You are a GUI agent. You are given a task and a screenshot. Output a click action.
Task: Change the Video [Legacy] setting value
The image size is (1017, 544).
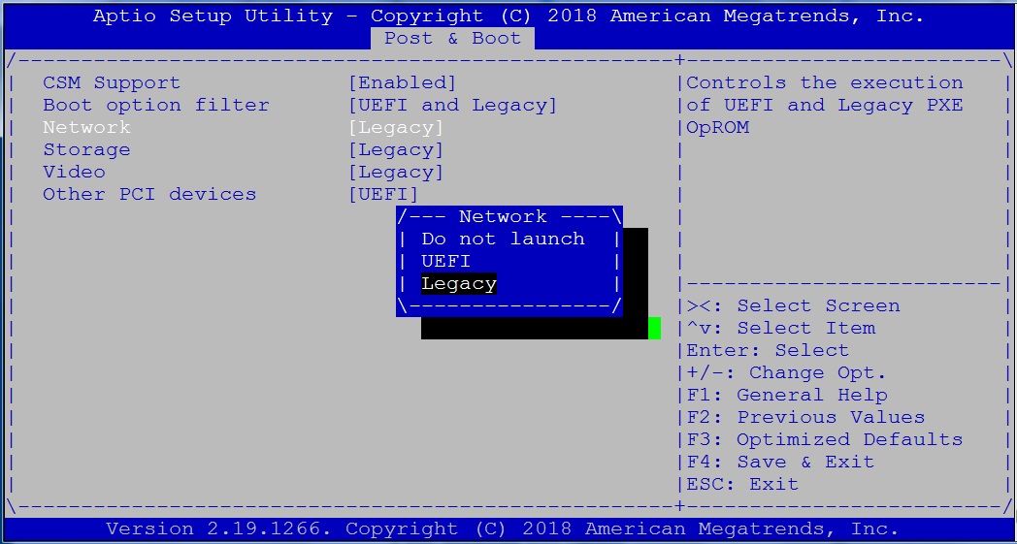click(x=395, y=173)
